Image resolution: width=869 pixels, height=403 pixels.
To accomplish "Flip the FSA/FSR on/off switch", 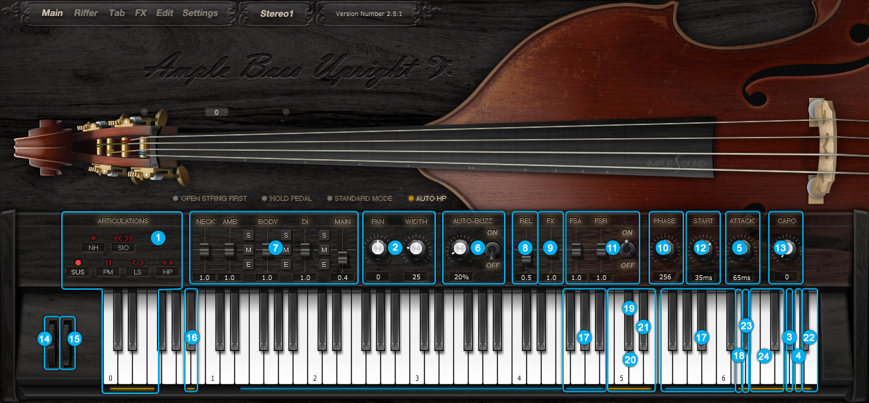I will [x=627, y=248].
